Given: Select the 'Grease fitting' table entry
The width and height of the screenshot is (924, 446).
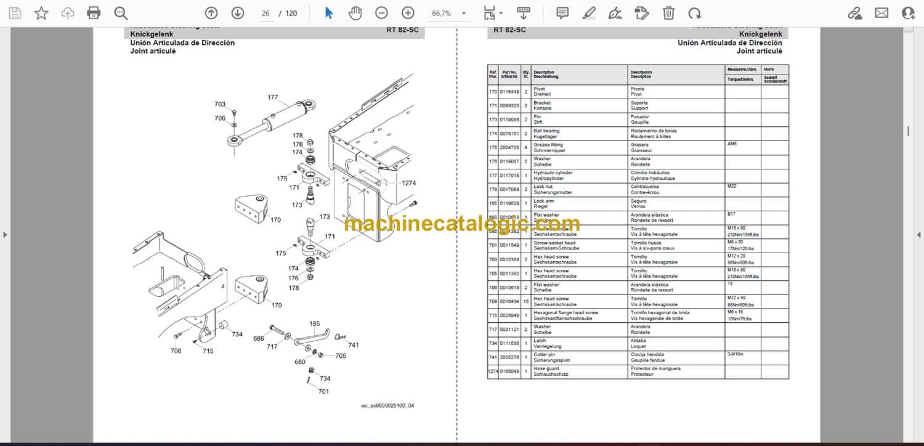Looking at the screenshot, I should point(548,145).
